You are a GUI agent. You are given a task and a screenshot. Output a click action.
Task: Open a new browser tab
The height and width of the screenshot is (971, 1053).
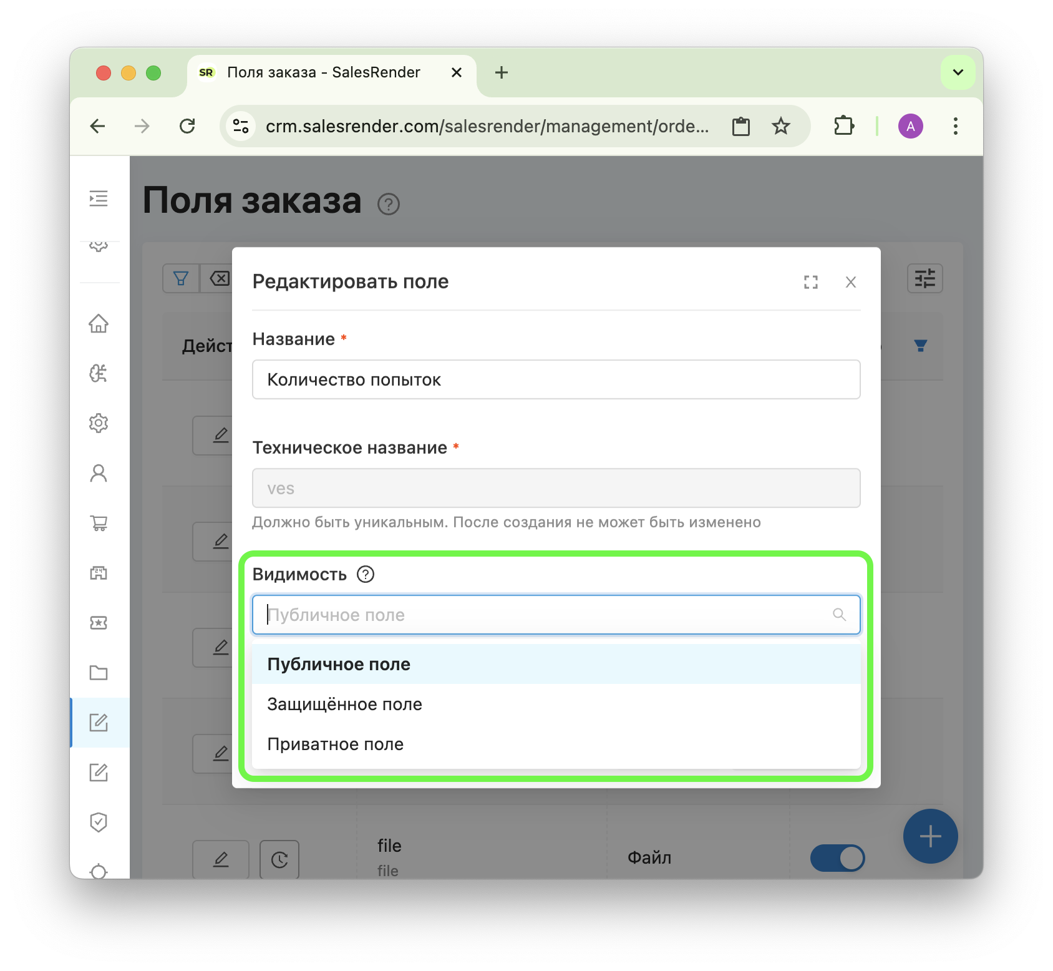502,72
